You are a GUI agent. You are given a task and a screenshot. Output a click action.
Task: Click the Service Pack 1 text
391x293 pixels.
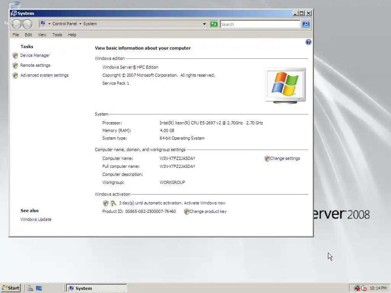coord(116,83)
